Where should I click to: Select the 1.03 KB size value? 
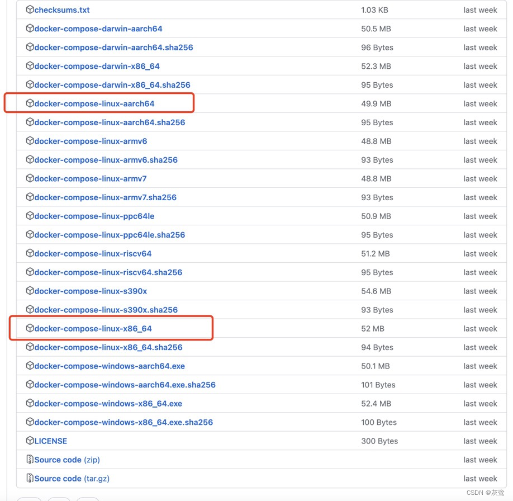(x=374, y=10)
